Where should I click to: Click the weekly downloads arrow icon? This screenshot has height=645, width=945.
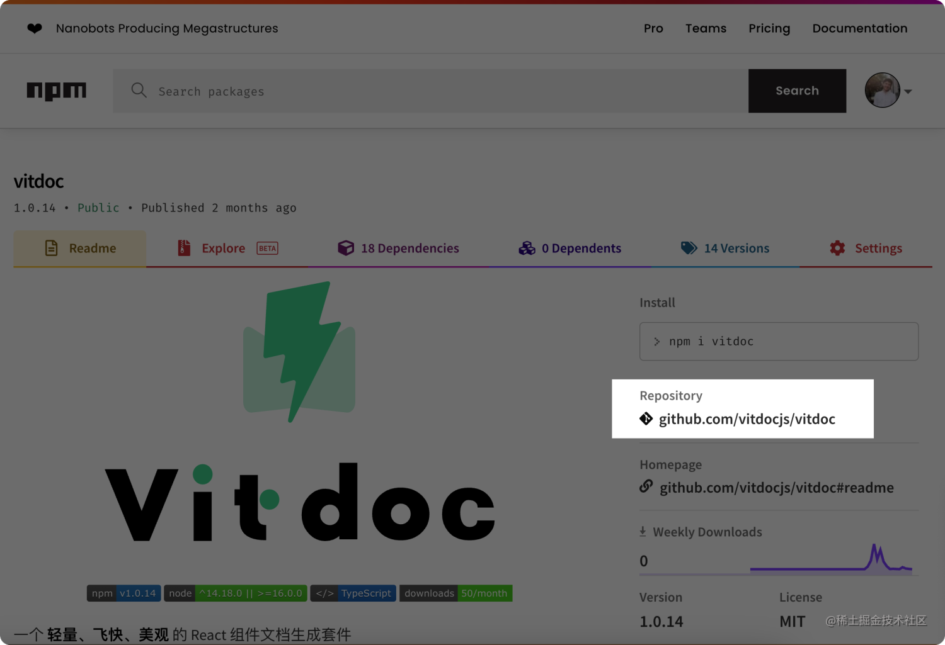[643, 532]
